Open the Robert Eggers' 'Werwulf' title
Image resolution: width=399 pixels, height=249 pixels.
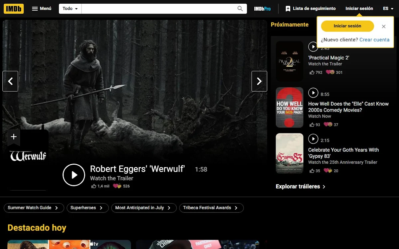[137, 169]
